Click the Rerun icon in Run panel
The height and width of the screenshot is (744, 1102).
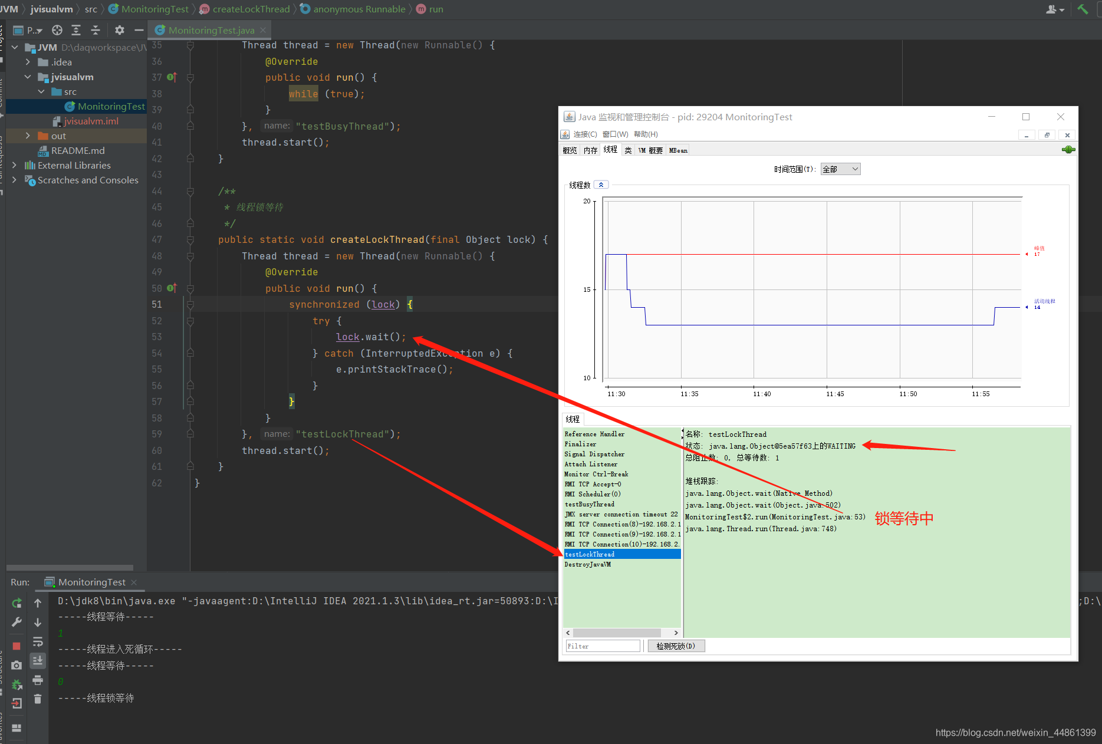pos(17,603)
